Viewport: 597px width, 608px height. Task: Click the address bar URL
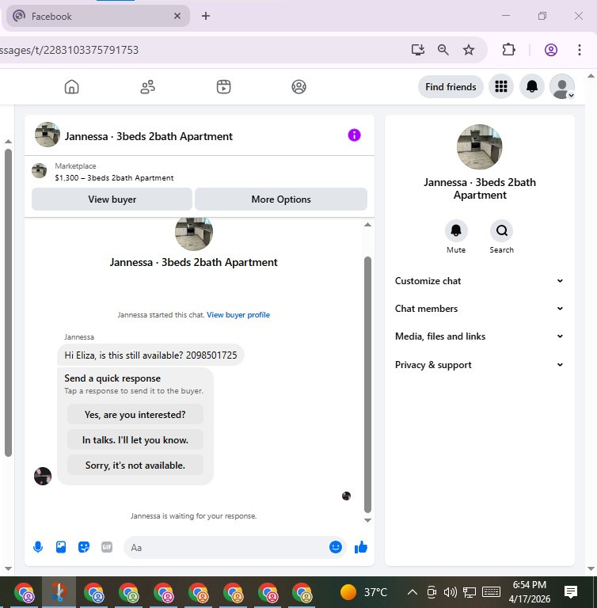click(69, 50)
